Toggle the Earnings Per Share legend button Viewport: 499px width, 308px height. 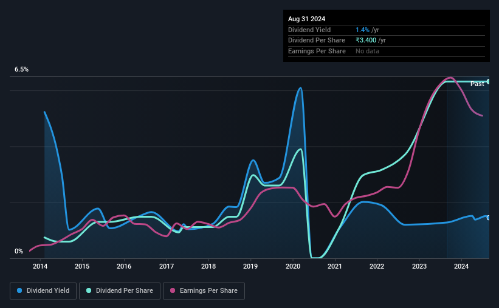click(x=204, y=291)
